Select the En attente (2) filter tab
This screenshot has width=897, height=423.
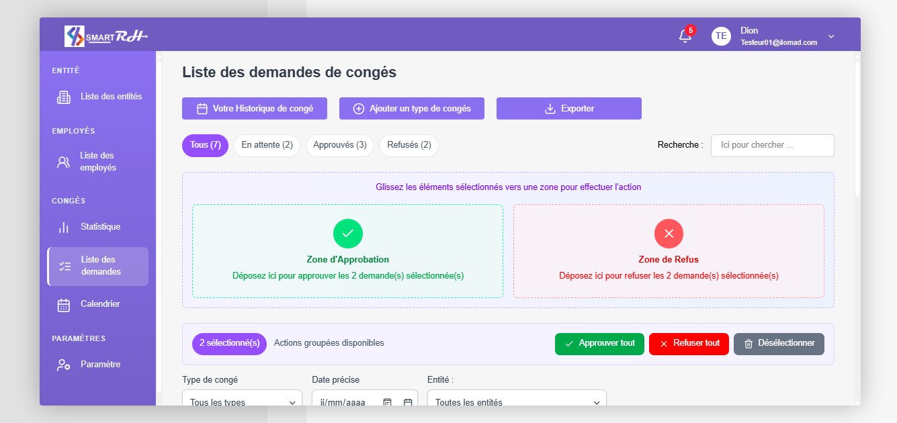click(x=267, y=145)
